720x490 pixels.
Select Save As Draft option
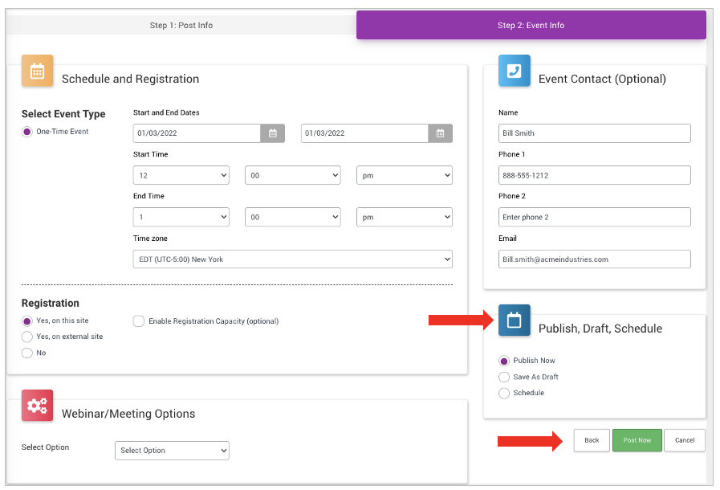point(504,377)
